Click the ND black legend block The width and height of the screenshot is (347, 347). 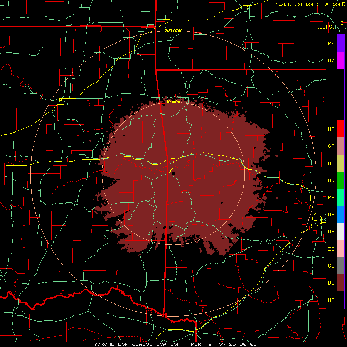pos(340,300)
